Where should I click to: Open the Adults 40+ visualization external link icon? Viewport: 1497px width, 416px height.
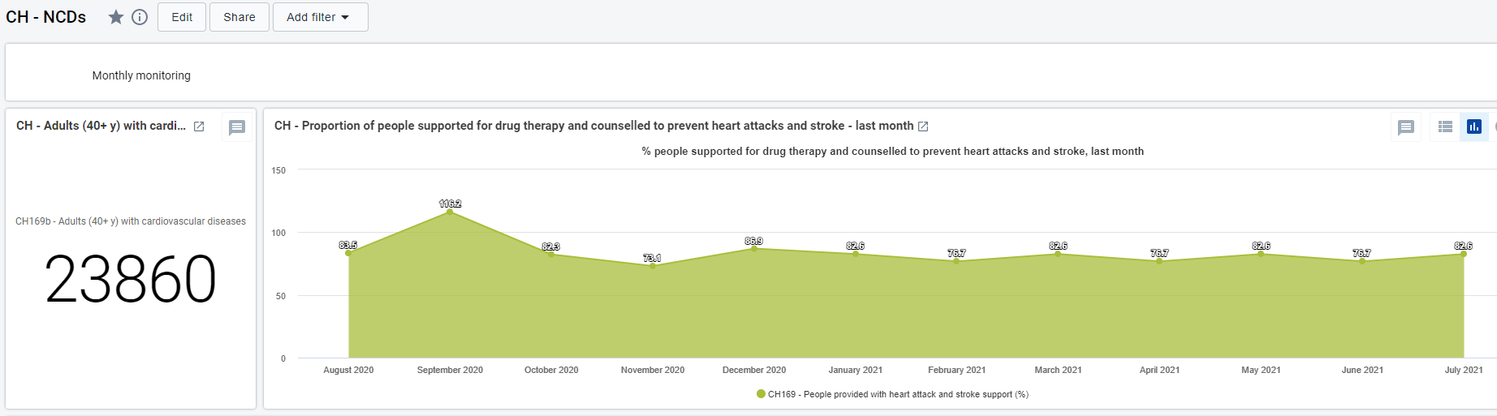click(x=199, y=127)
